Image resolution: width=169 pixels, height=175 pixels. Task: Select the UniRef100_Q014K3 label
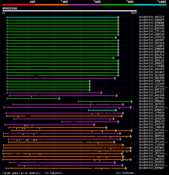point(152,72)
